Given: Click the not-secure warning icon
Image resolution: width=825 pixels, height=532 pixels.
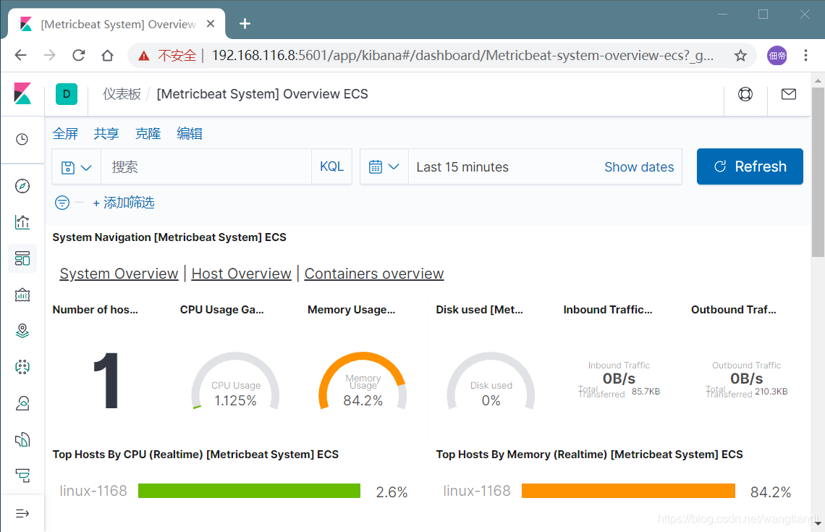Looking at the screenshot, I should coord(143,55).
